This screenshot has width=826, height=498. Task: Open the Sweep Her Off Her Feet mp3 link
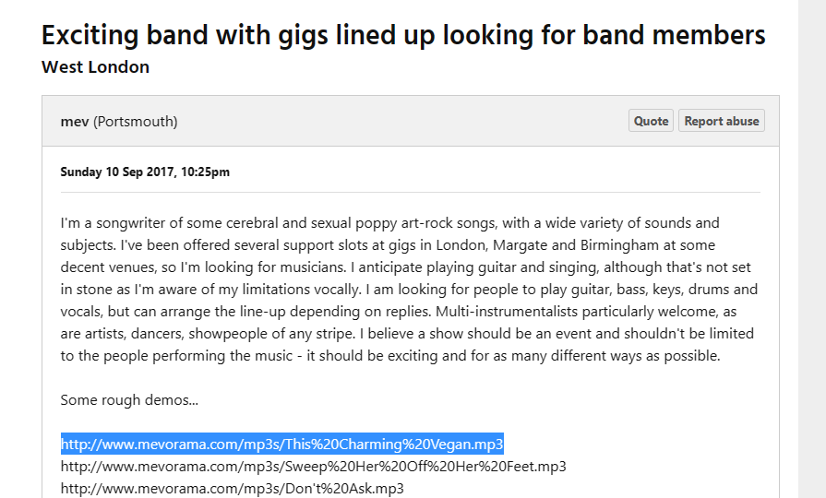point(313,467)
